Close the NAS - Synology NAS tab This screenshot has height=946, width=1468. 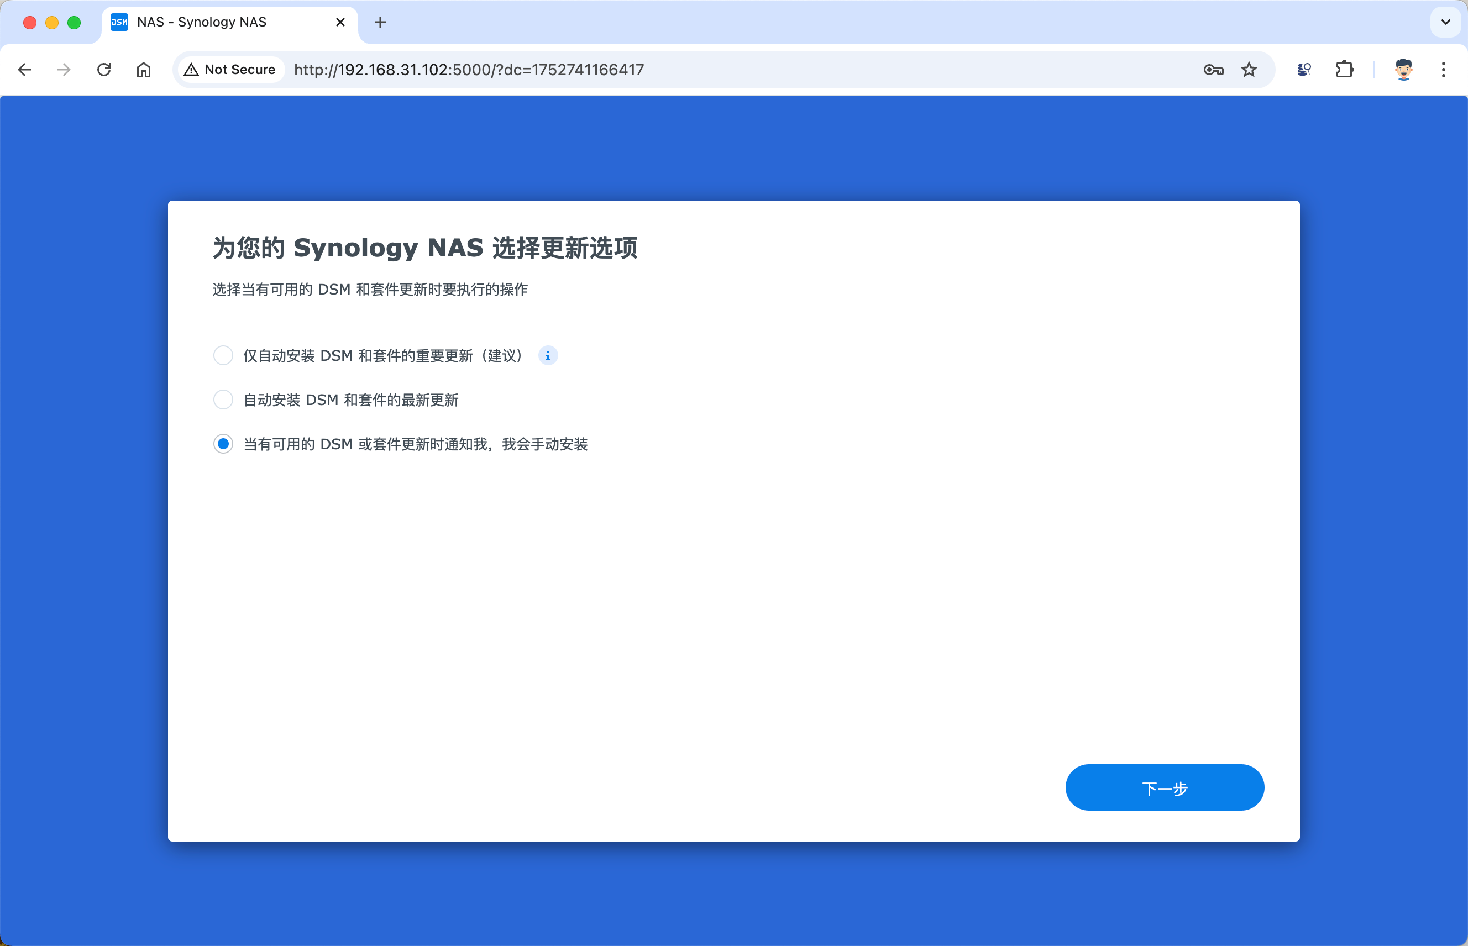tap(340, 22)
